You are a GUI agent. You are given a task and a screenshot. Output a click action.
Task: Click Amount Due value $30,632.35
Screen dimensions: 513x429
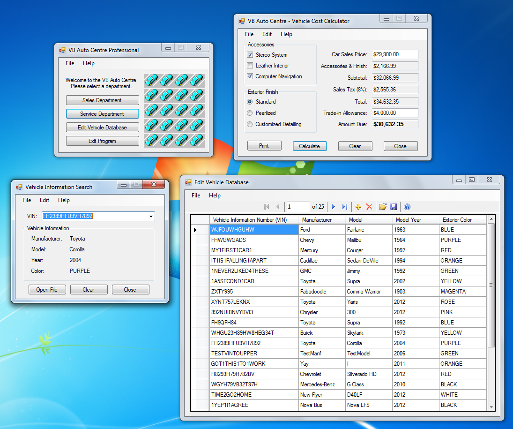[x=395, y=124]
